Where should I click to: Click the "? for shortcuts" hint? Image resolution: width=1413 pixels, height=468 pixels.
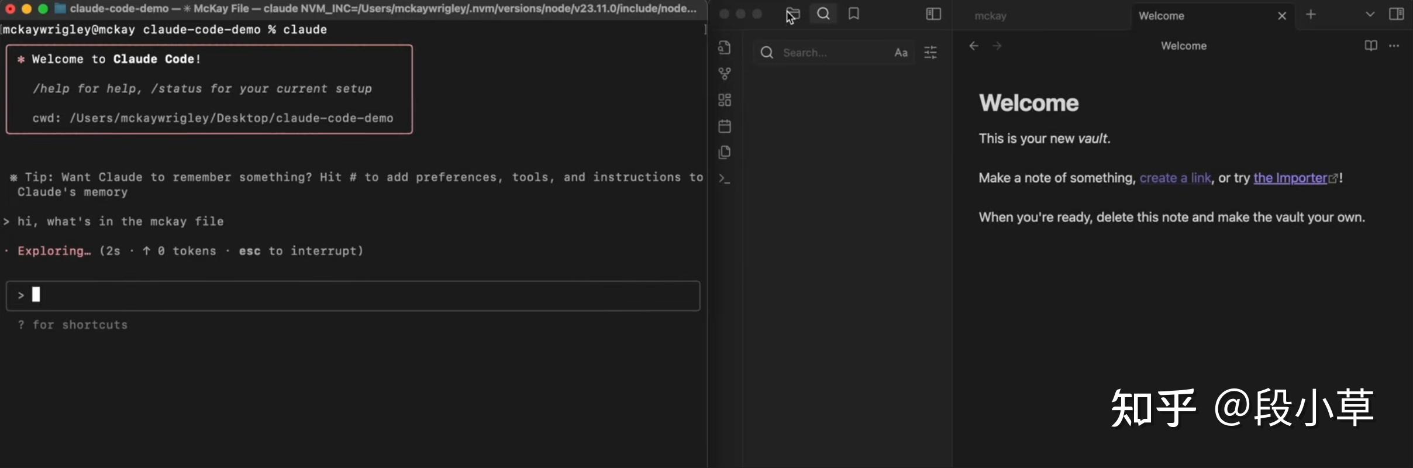(73, 325)
